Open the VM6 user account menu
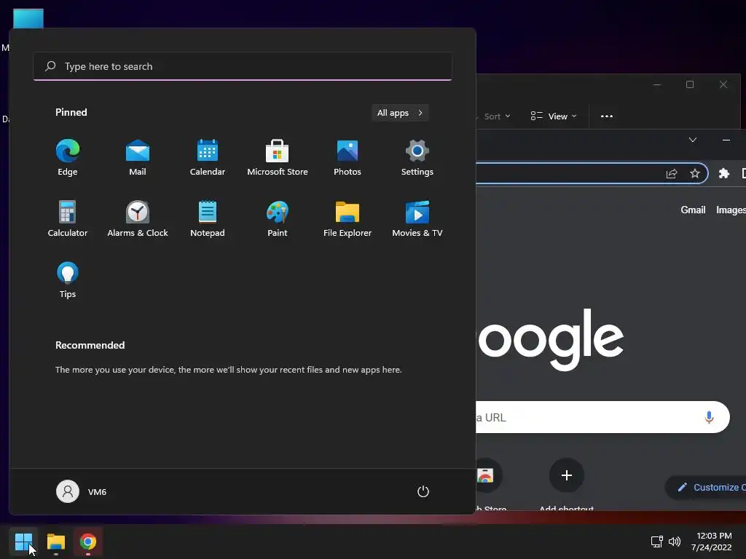This screenshot has width=746, height=559. [82, 491]
